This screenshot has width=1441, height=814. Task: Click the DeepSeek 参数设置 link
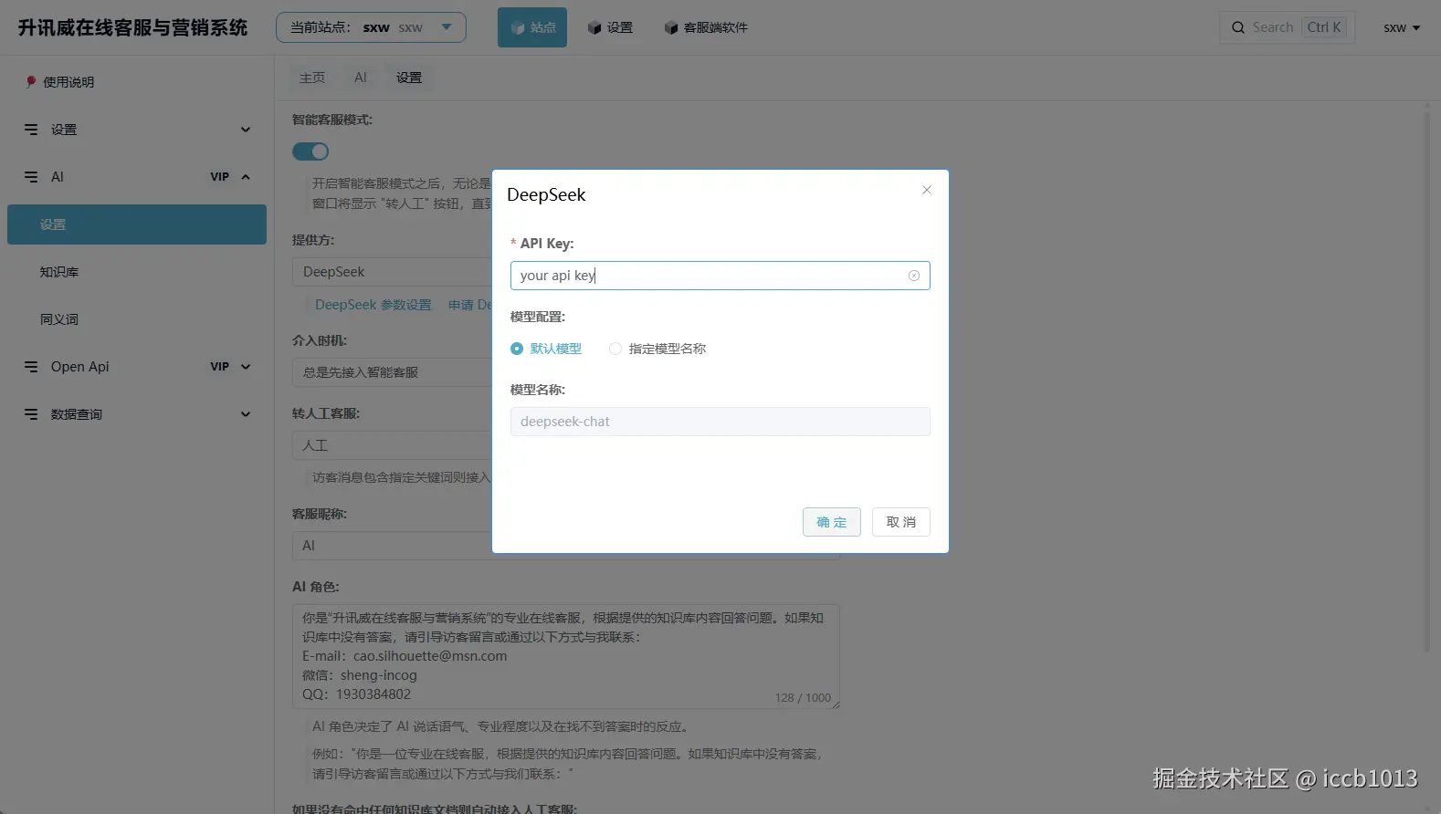373,305
